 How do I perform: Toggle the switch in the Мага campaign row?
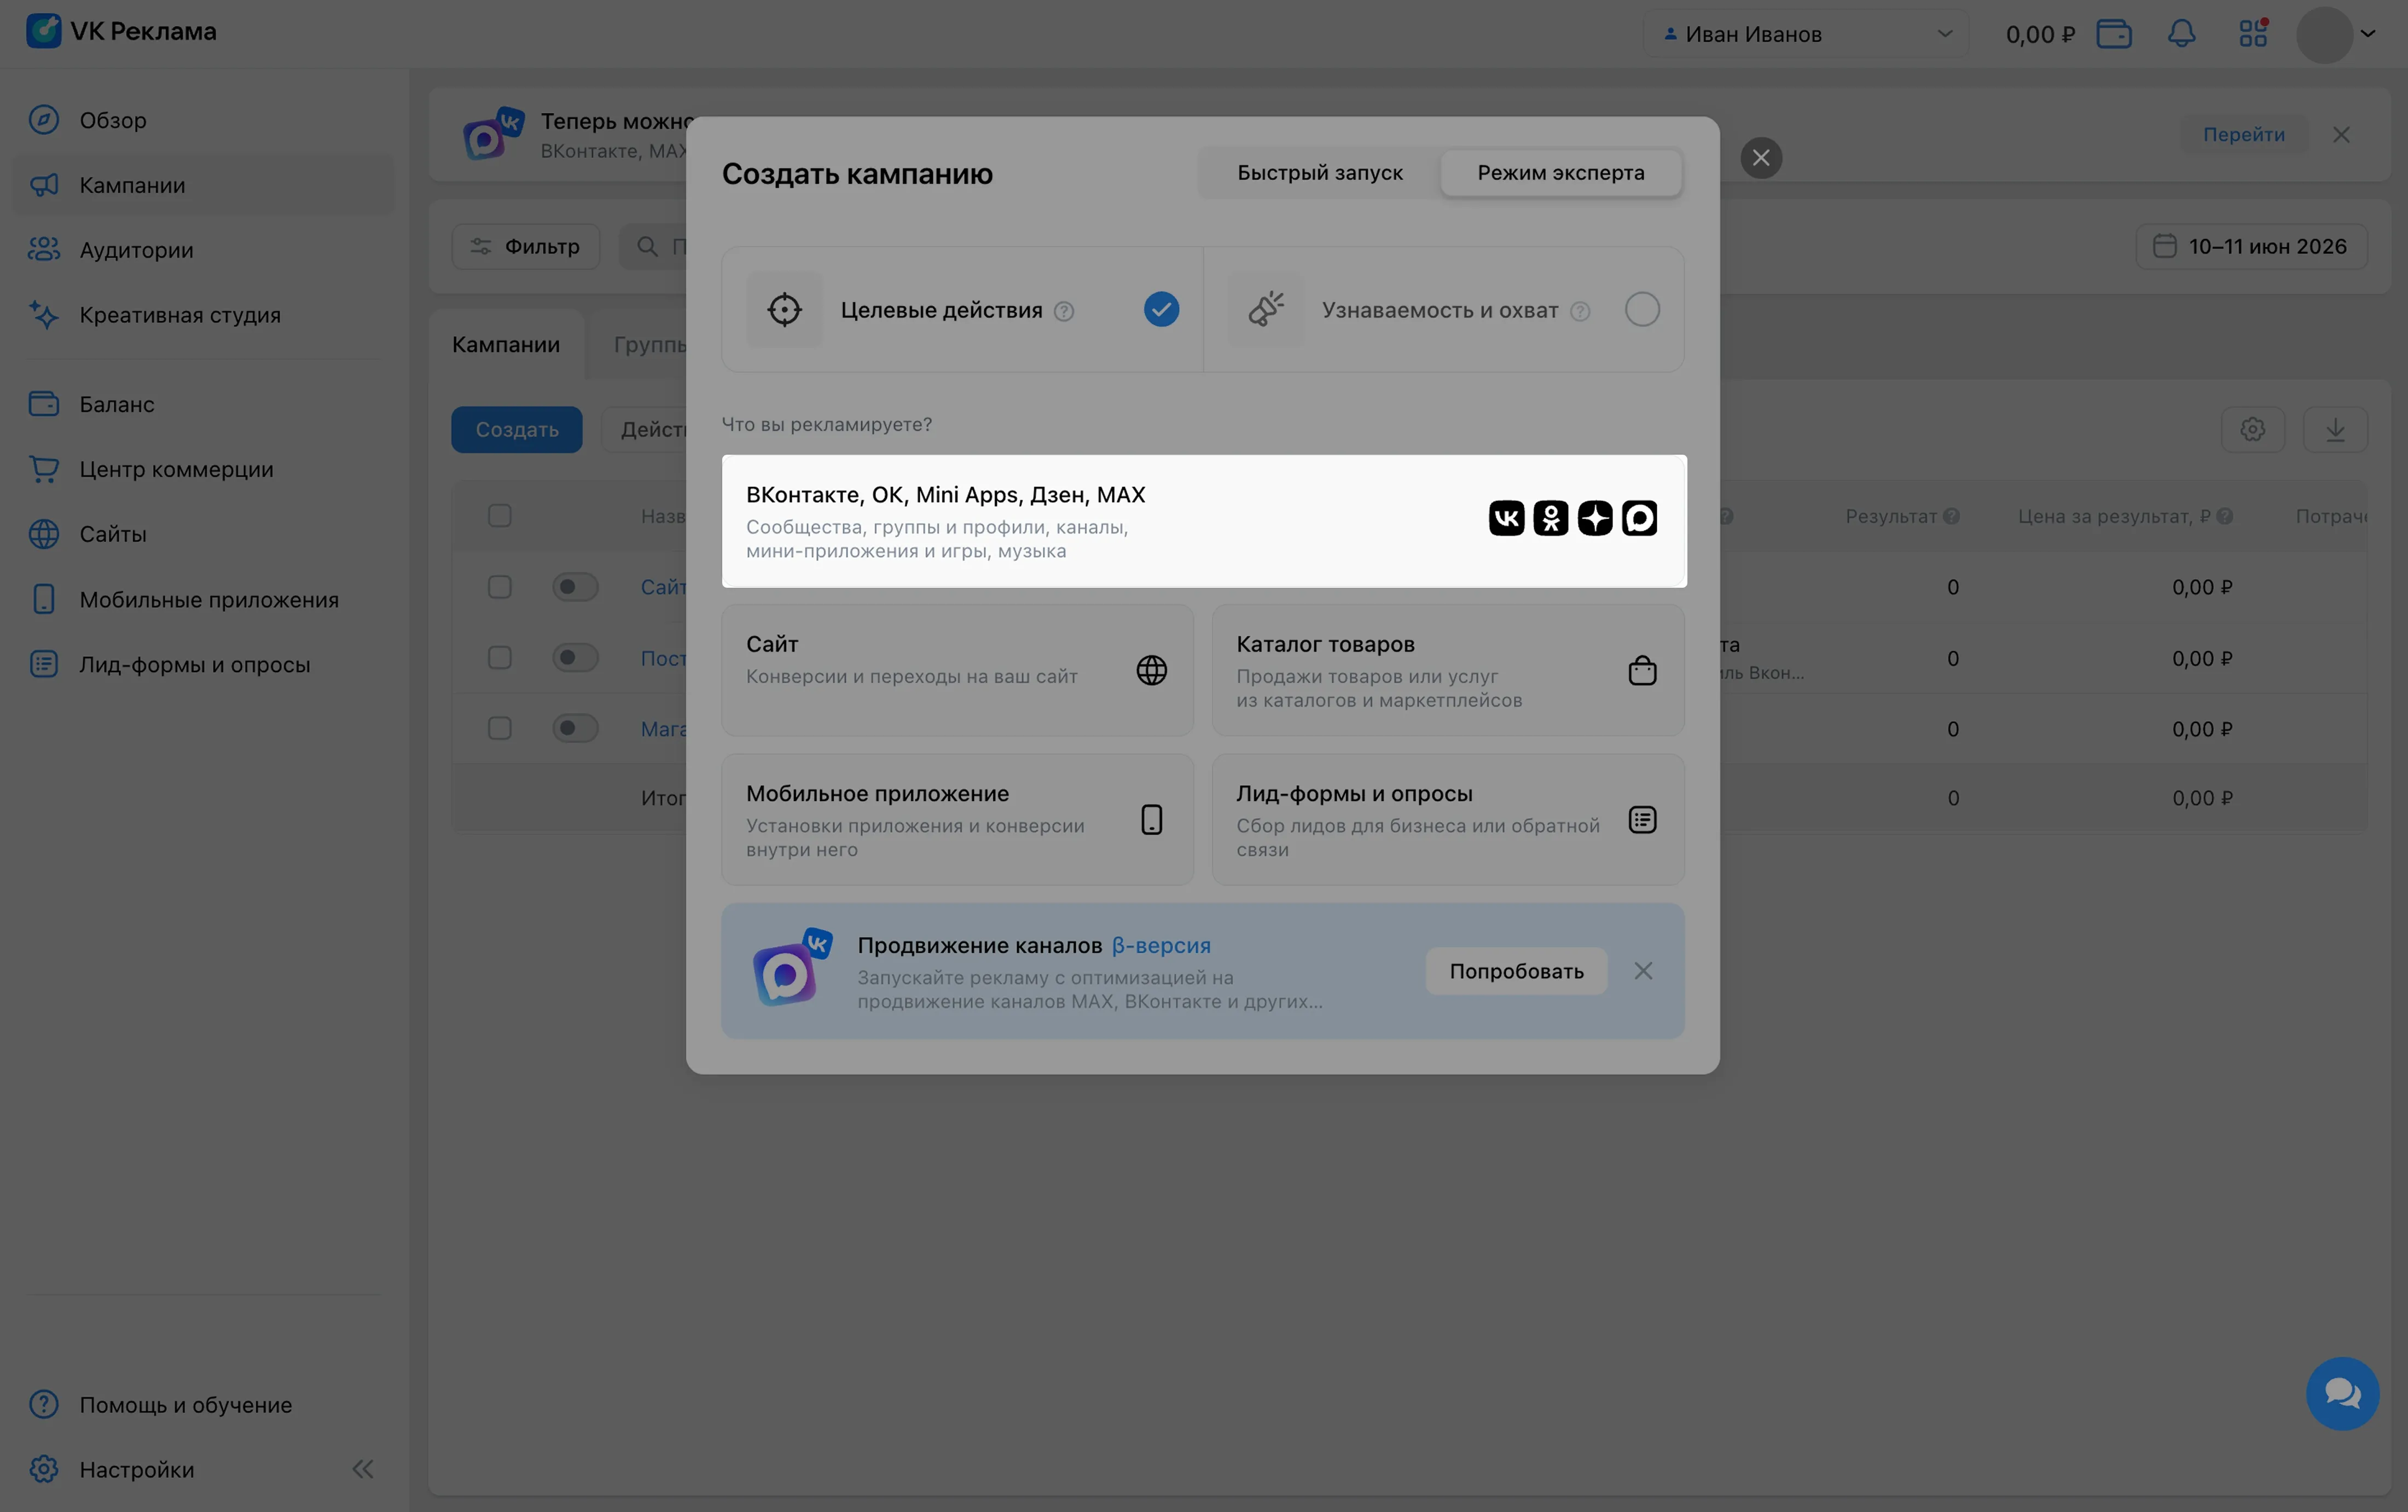coord(576,729)
